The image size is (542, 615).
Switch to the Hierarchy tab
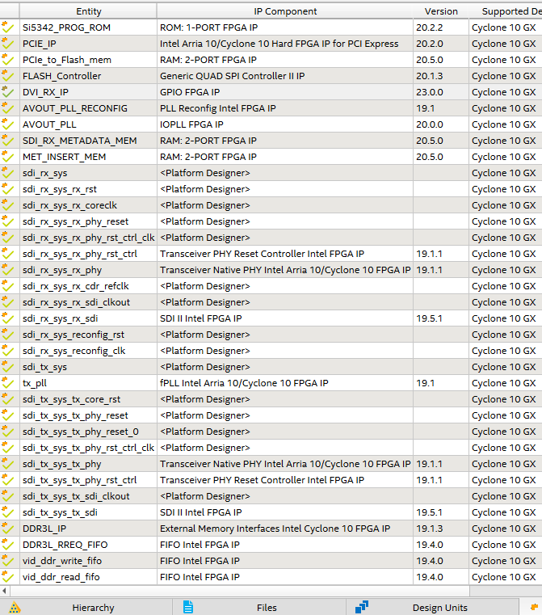[86, 608]
